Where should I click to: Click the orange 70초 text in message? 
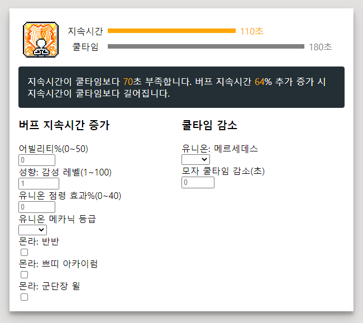pos(132,82)
